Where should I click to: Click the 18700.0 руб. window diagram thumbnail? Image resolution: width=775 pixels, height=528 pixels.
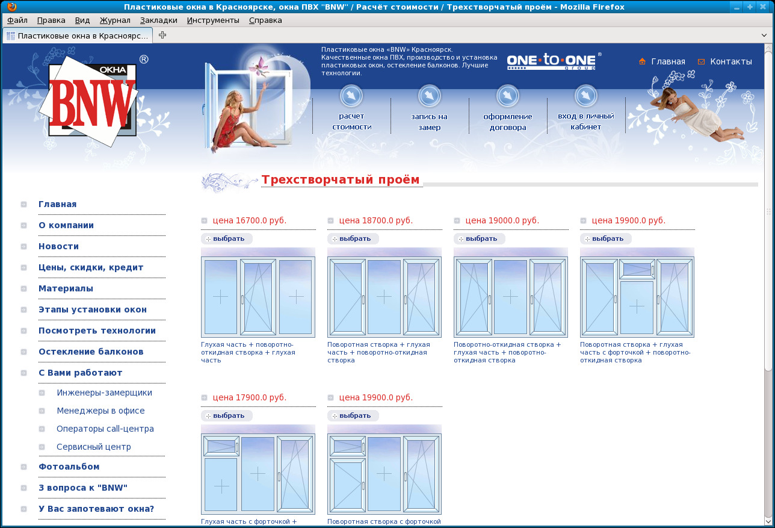point(384,293)
